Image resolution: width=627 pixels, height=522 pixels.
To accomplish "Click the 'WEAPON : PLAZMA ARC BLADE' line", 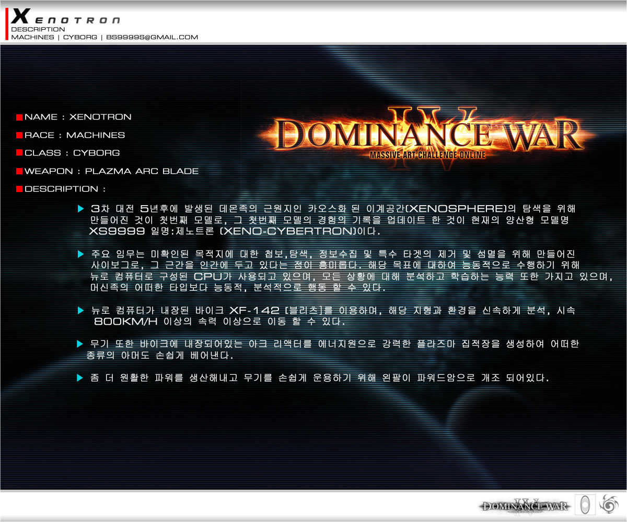I will (111, 171).
